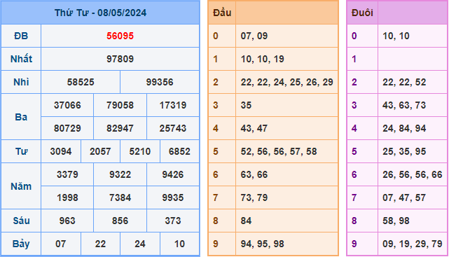Click Đầu values 52, 56, 56, 57, 58
Viewport: 449px width, 257px height.
(x=279, y=151)
